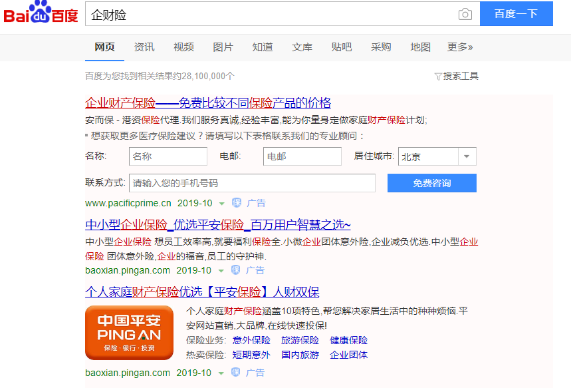Open 企业财产保险 免费比较 result title
Image resolution: width=571 pixels, height=388 pixels.
click(x=208, y=103)
